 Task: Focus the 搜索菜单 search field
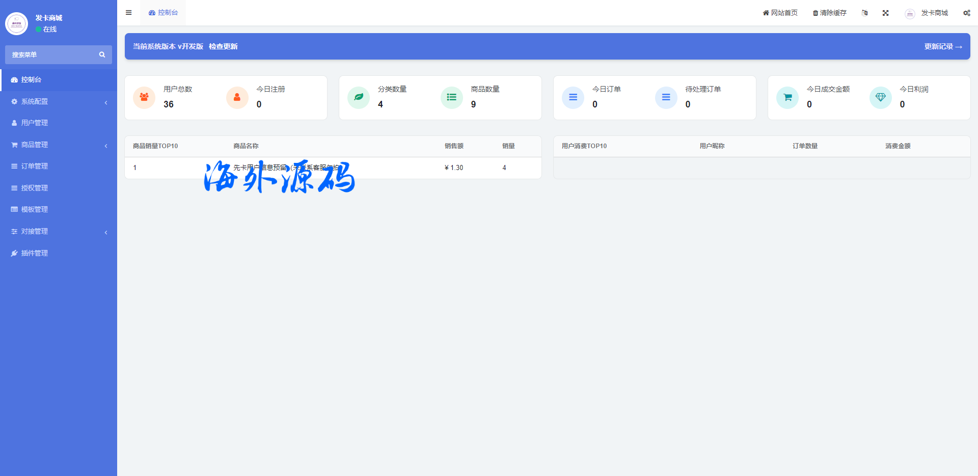51,55
